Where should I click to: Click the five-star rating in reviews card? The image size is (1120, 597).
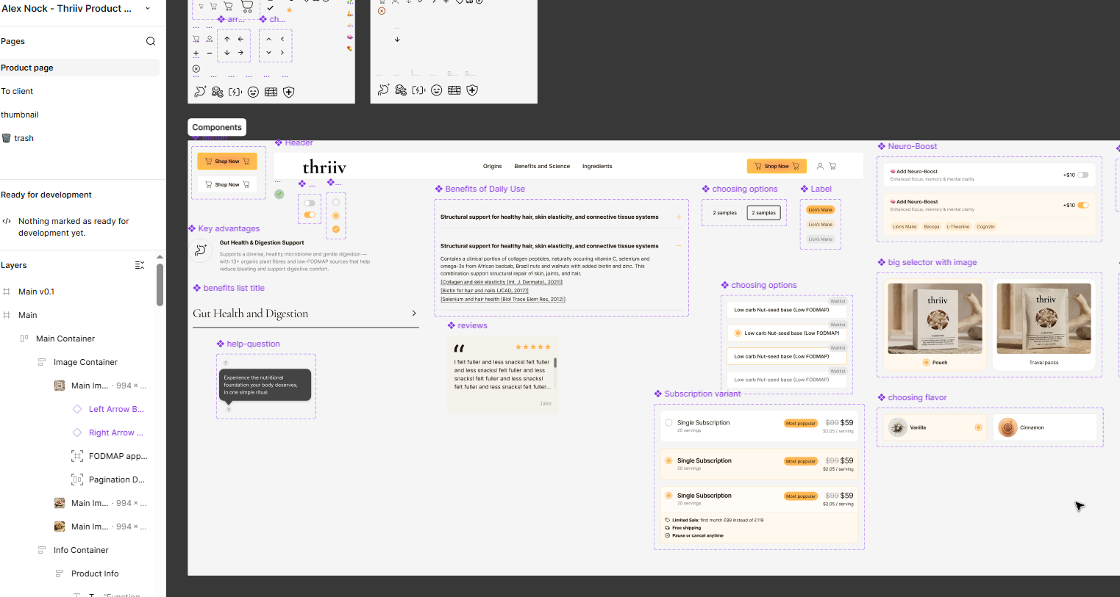(x=533, y=347)
